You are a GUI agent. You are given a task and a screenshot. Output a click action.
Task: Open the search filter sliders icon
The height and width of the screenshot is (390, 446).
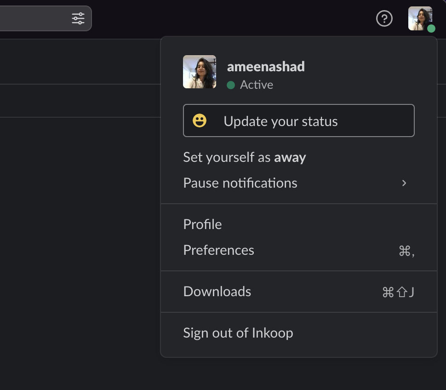[x=78, y=18]
